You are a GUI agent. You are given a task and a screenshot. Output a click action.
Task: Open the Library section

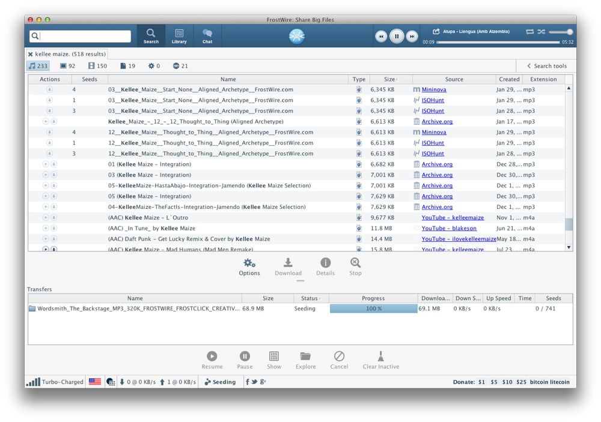(x=179, y=36)
